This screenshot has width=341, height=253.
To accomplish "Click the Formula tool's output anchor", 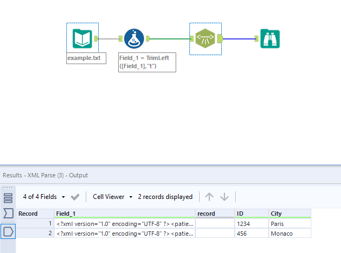I will click(148, 39).
